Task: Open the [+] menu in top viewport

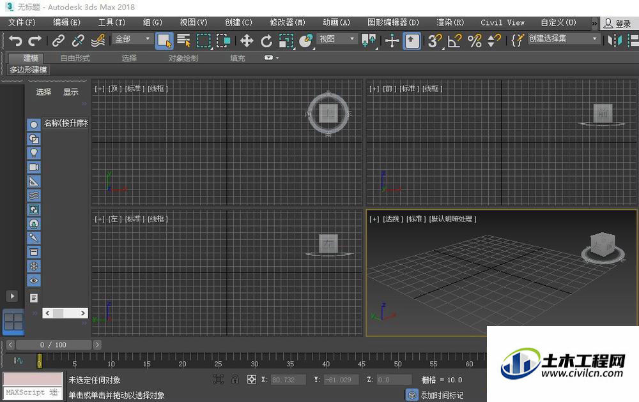Action: [x=100, y=88]
